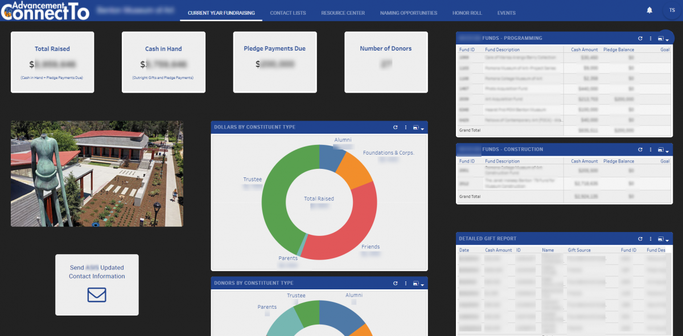Image resolution: width=683 pixels, height=336 pixels.
Task: Sort by Fund Description in Funds - Programming
Action: click(x=502, y=50)
